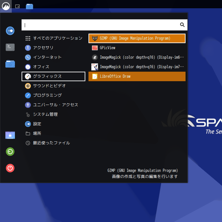Launch GIMP (GNU Image Manipulation Program)
Screen dimensions: 222x222
click(x=137, y=38)
